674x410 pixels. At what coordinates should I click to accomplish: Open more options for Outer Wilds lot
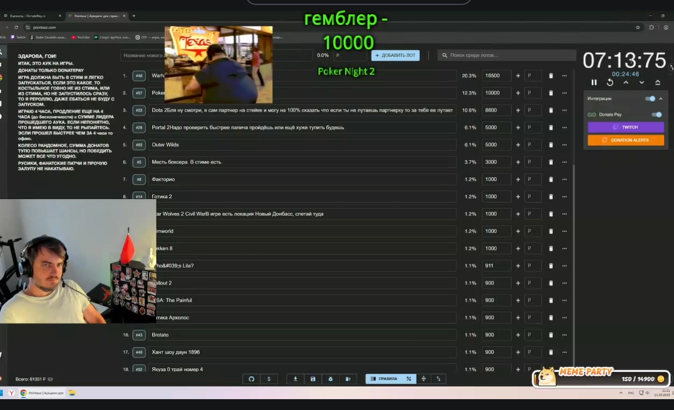565,145
